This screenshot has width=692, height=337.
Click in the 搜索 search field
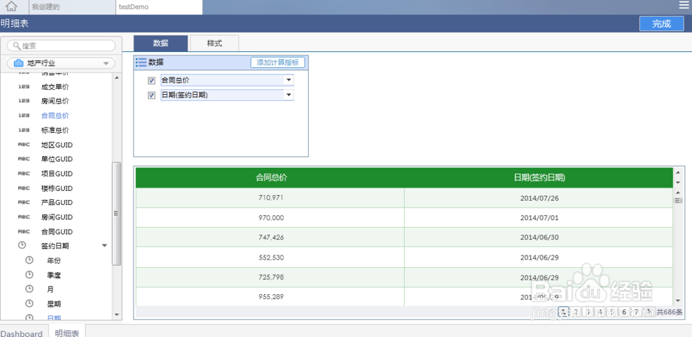[x=61, y=46]
